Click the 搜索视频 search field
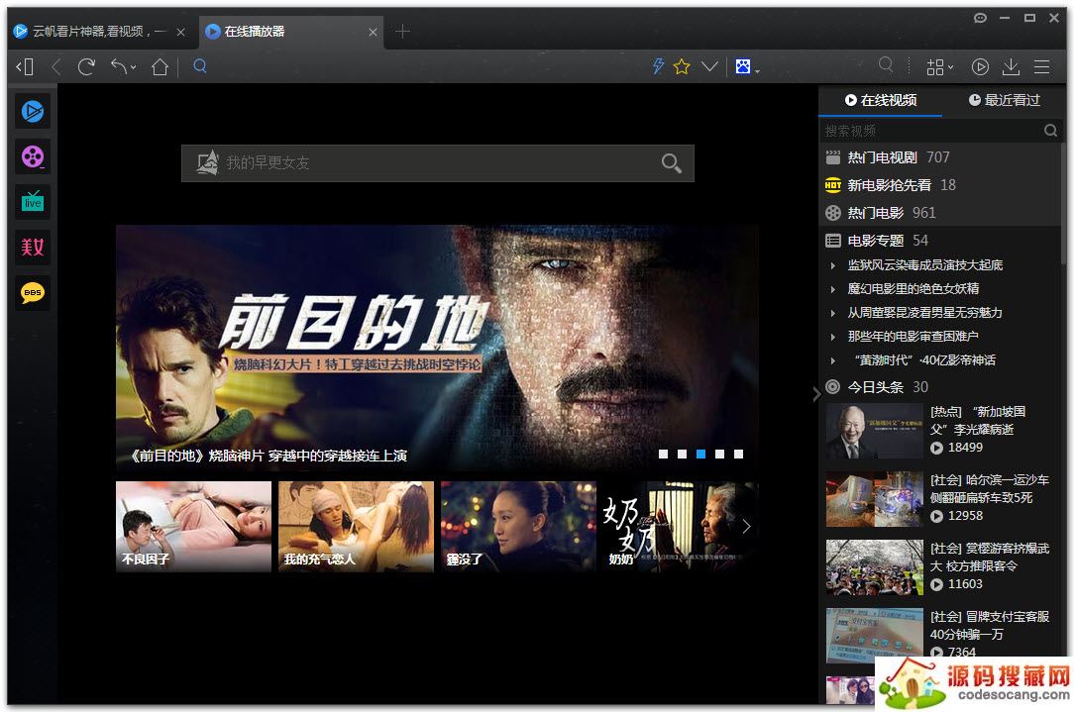1074x712 pixels. point(929,131)
